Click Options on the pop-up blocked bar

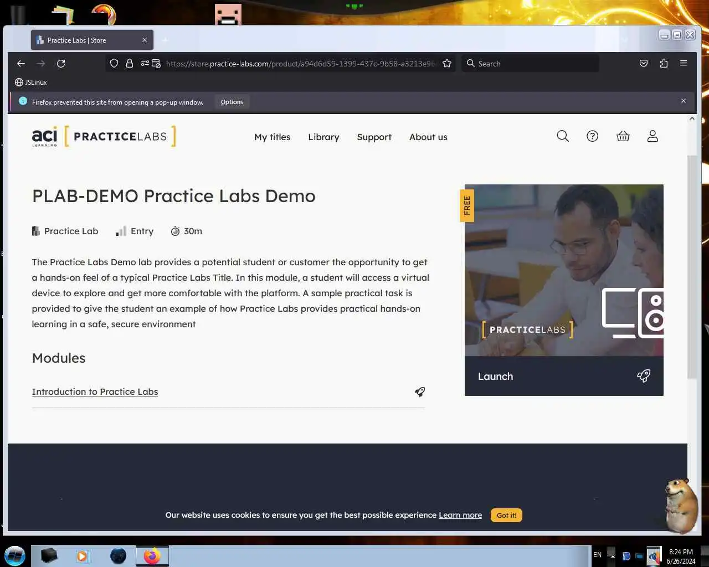[x=232, y=102]
